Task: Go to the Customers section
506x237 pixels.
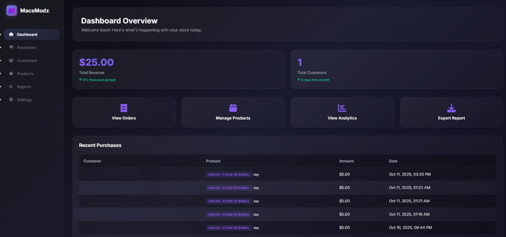Action: click(x=32, y=60)
